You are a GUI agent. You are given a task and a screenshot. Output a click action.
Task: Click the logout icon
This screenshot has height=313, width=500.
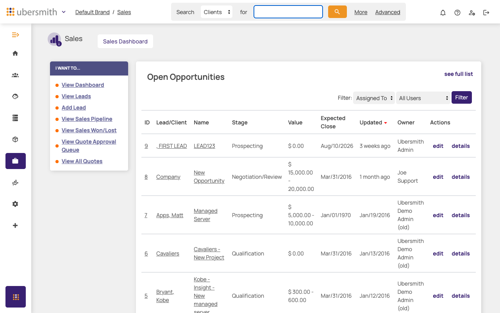click(486, 13)
